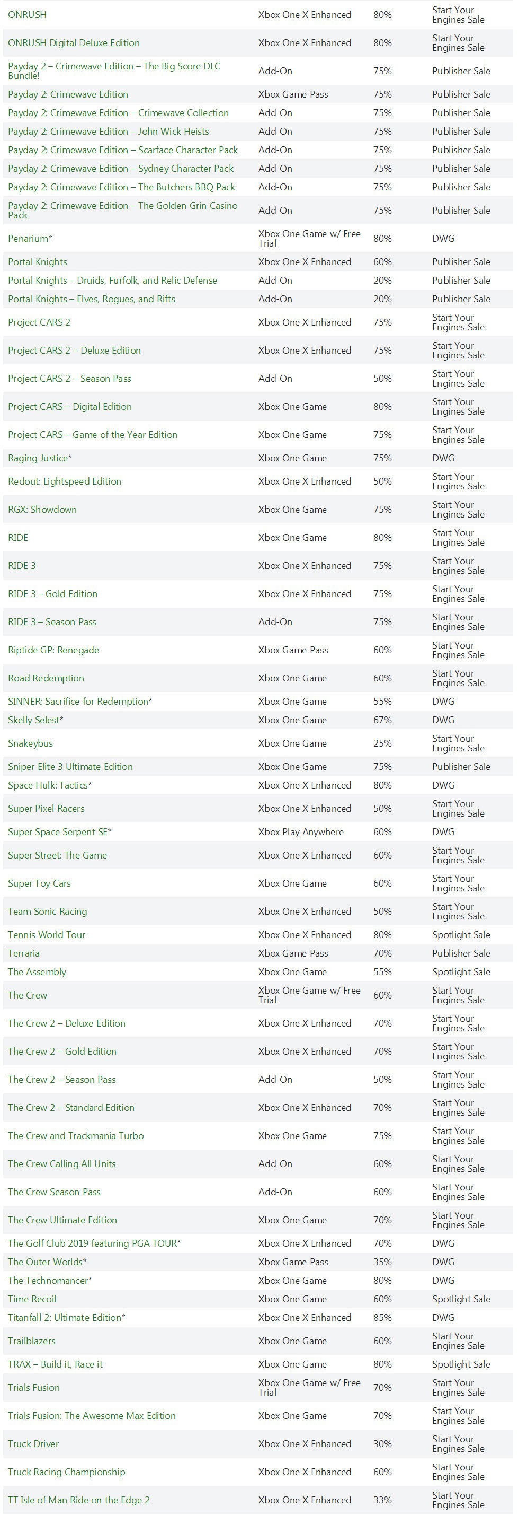Open Redout: Lightspeed Edition link
This screenshot has height=1515, width=519.
click(65, 481)
